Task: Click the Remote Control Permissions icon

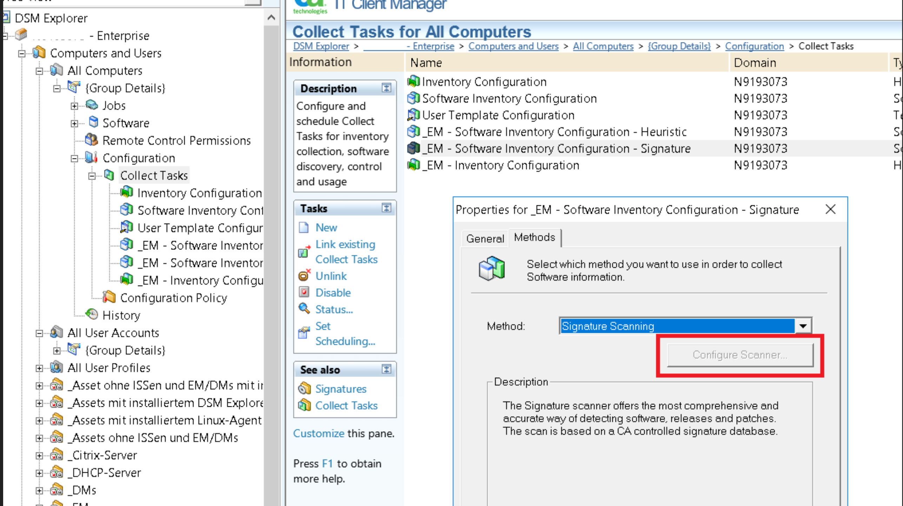Action: tap(92, 140)
